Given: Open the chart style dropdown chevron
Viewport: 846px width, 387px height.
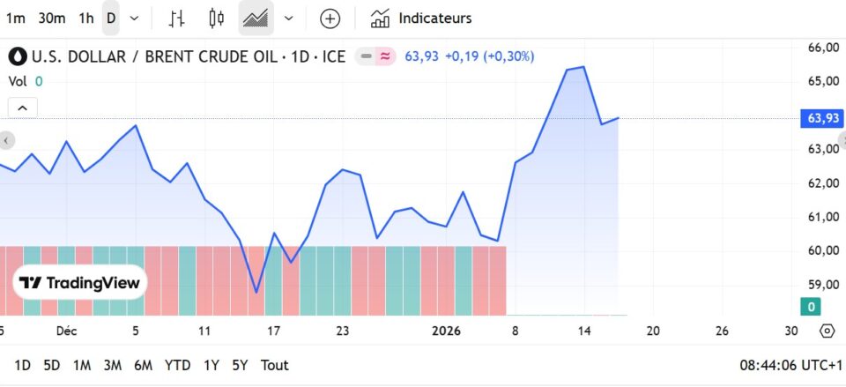Looking at the screenshot, I should click(x=288, y=18).
